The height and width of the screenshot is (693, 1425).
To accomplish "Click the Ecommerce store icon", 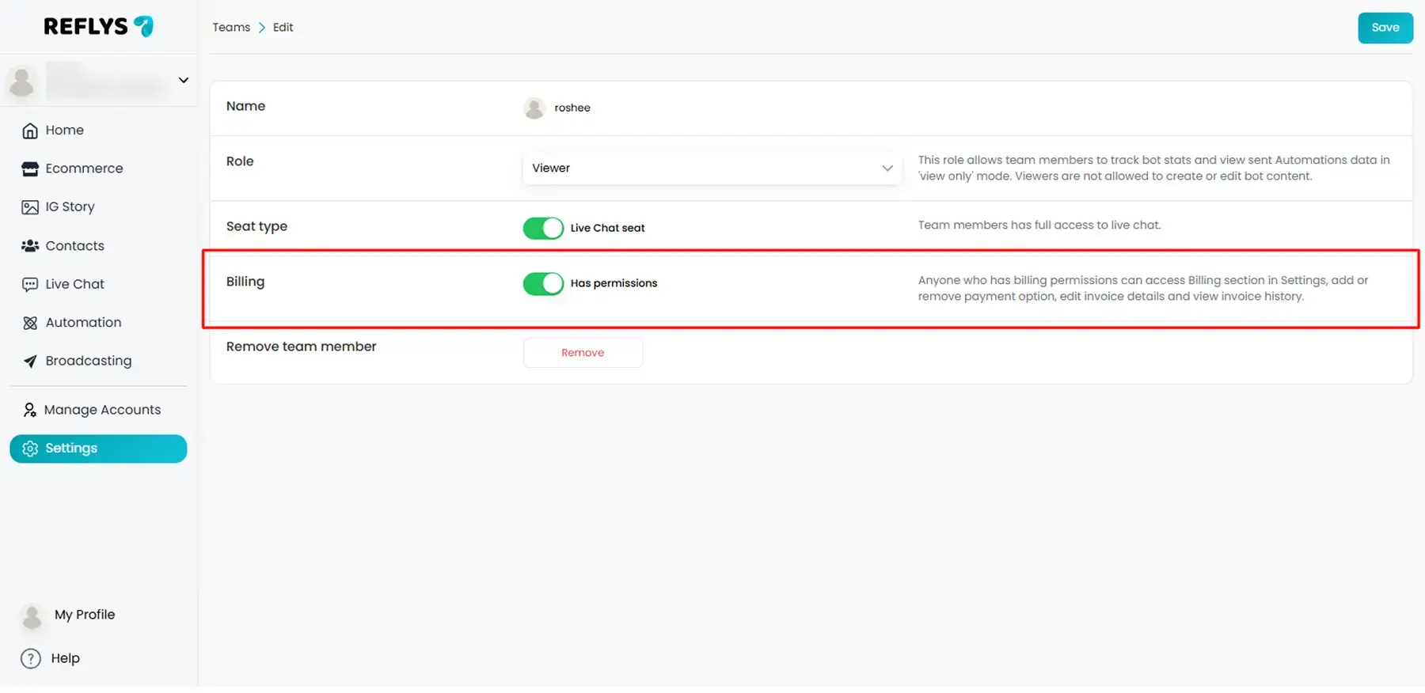I will (30, 169).
